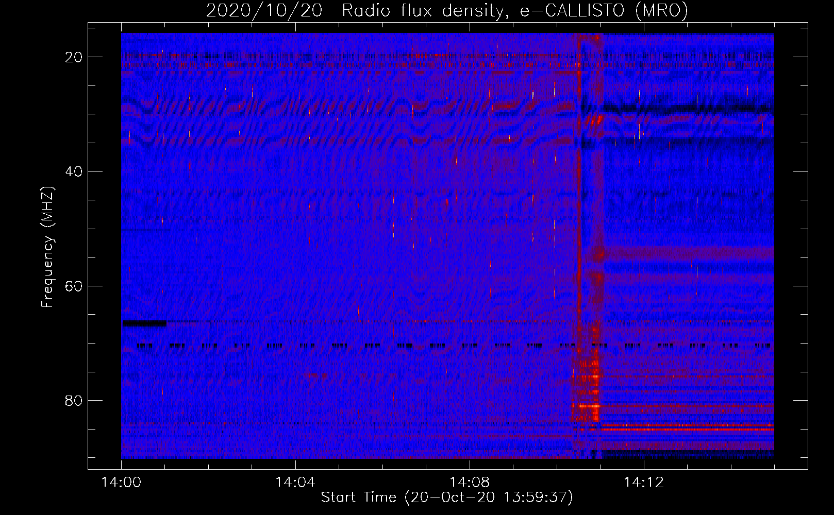Click the black data gap bar near 66 MHz

tap(144, 323)
